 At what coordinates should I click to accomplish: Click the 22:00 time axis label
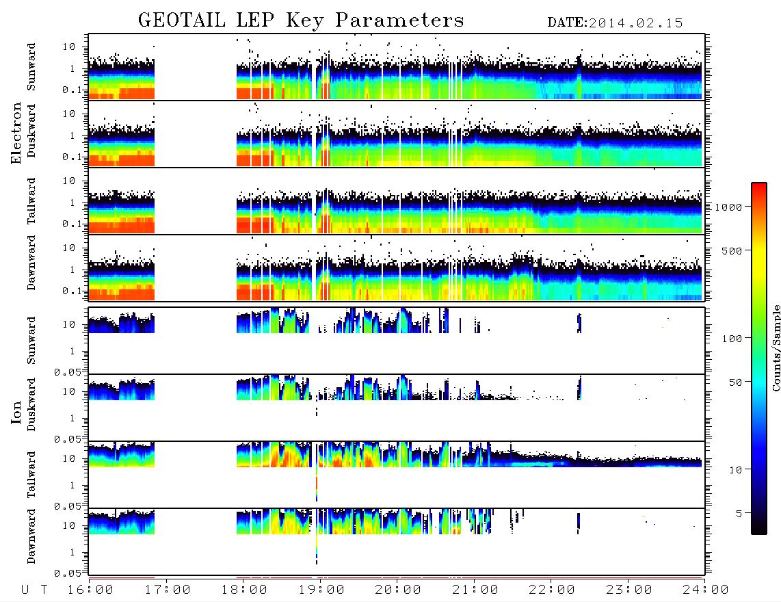[x=552, y=590]
